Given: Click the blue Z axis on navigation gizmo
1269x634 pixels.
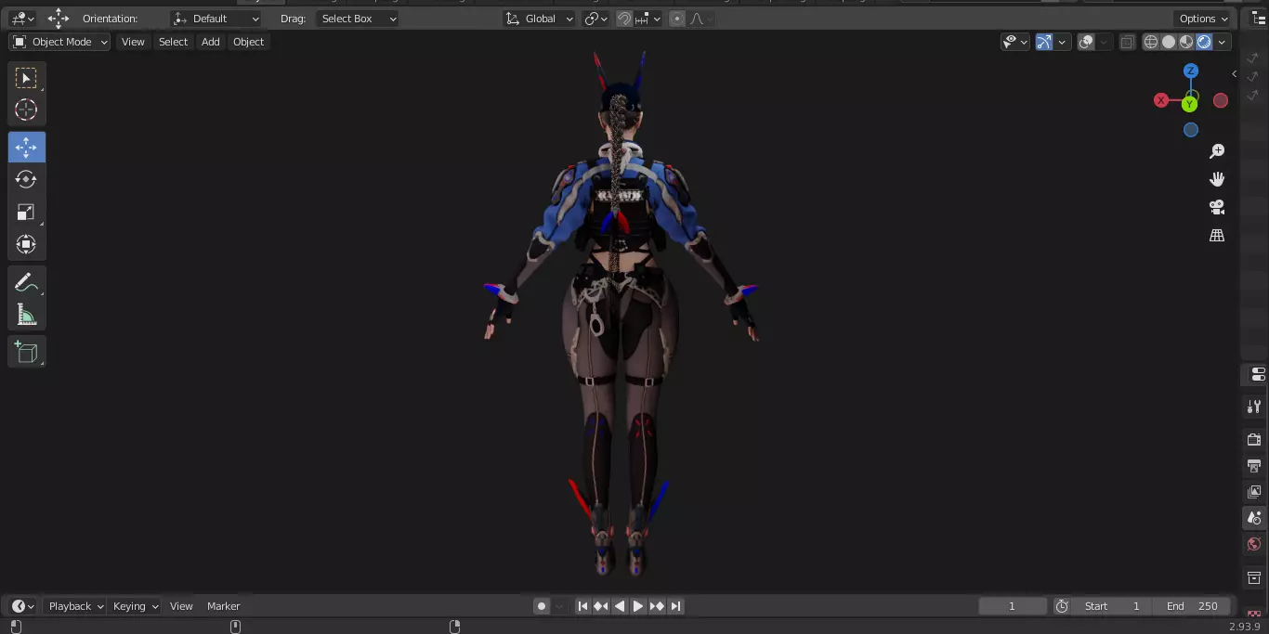Looking at the screenshot, I should pos(1191,71).
